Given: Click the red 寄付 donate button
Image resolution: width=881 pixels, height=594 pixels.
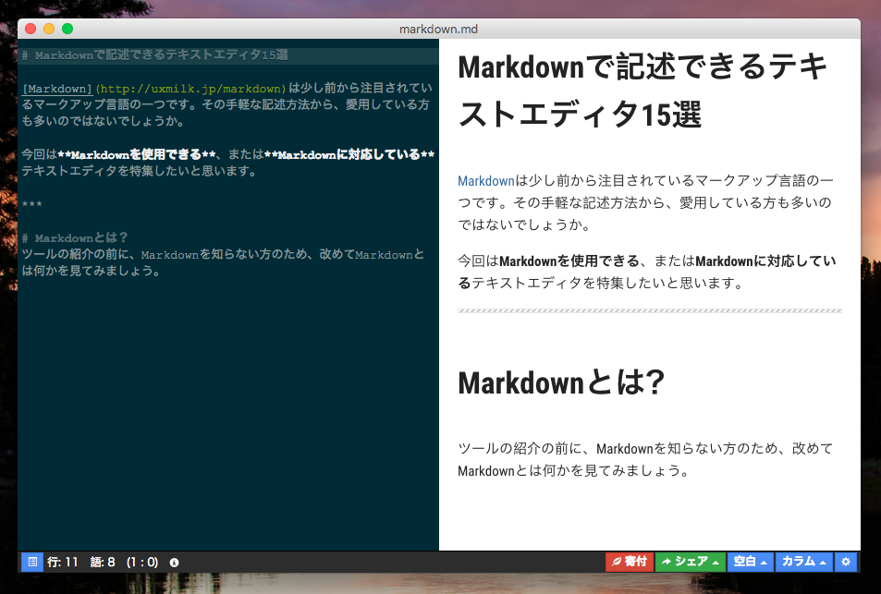Looking at the screenshot, I should click(628, 562).
